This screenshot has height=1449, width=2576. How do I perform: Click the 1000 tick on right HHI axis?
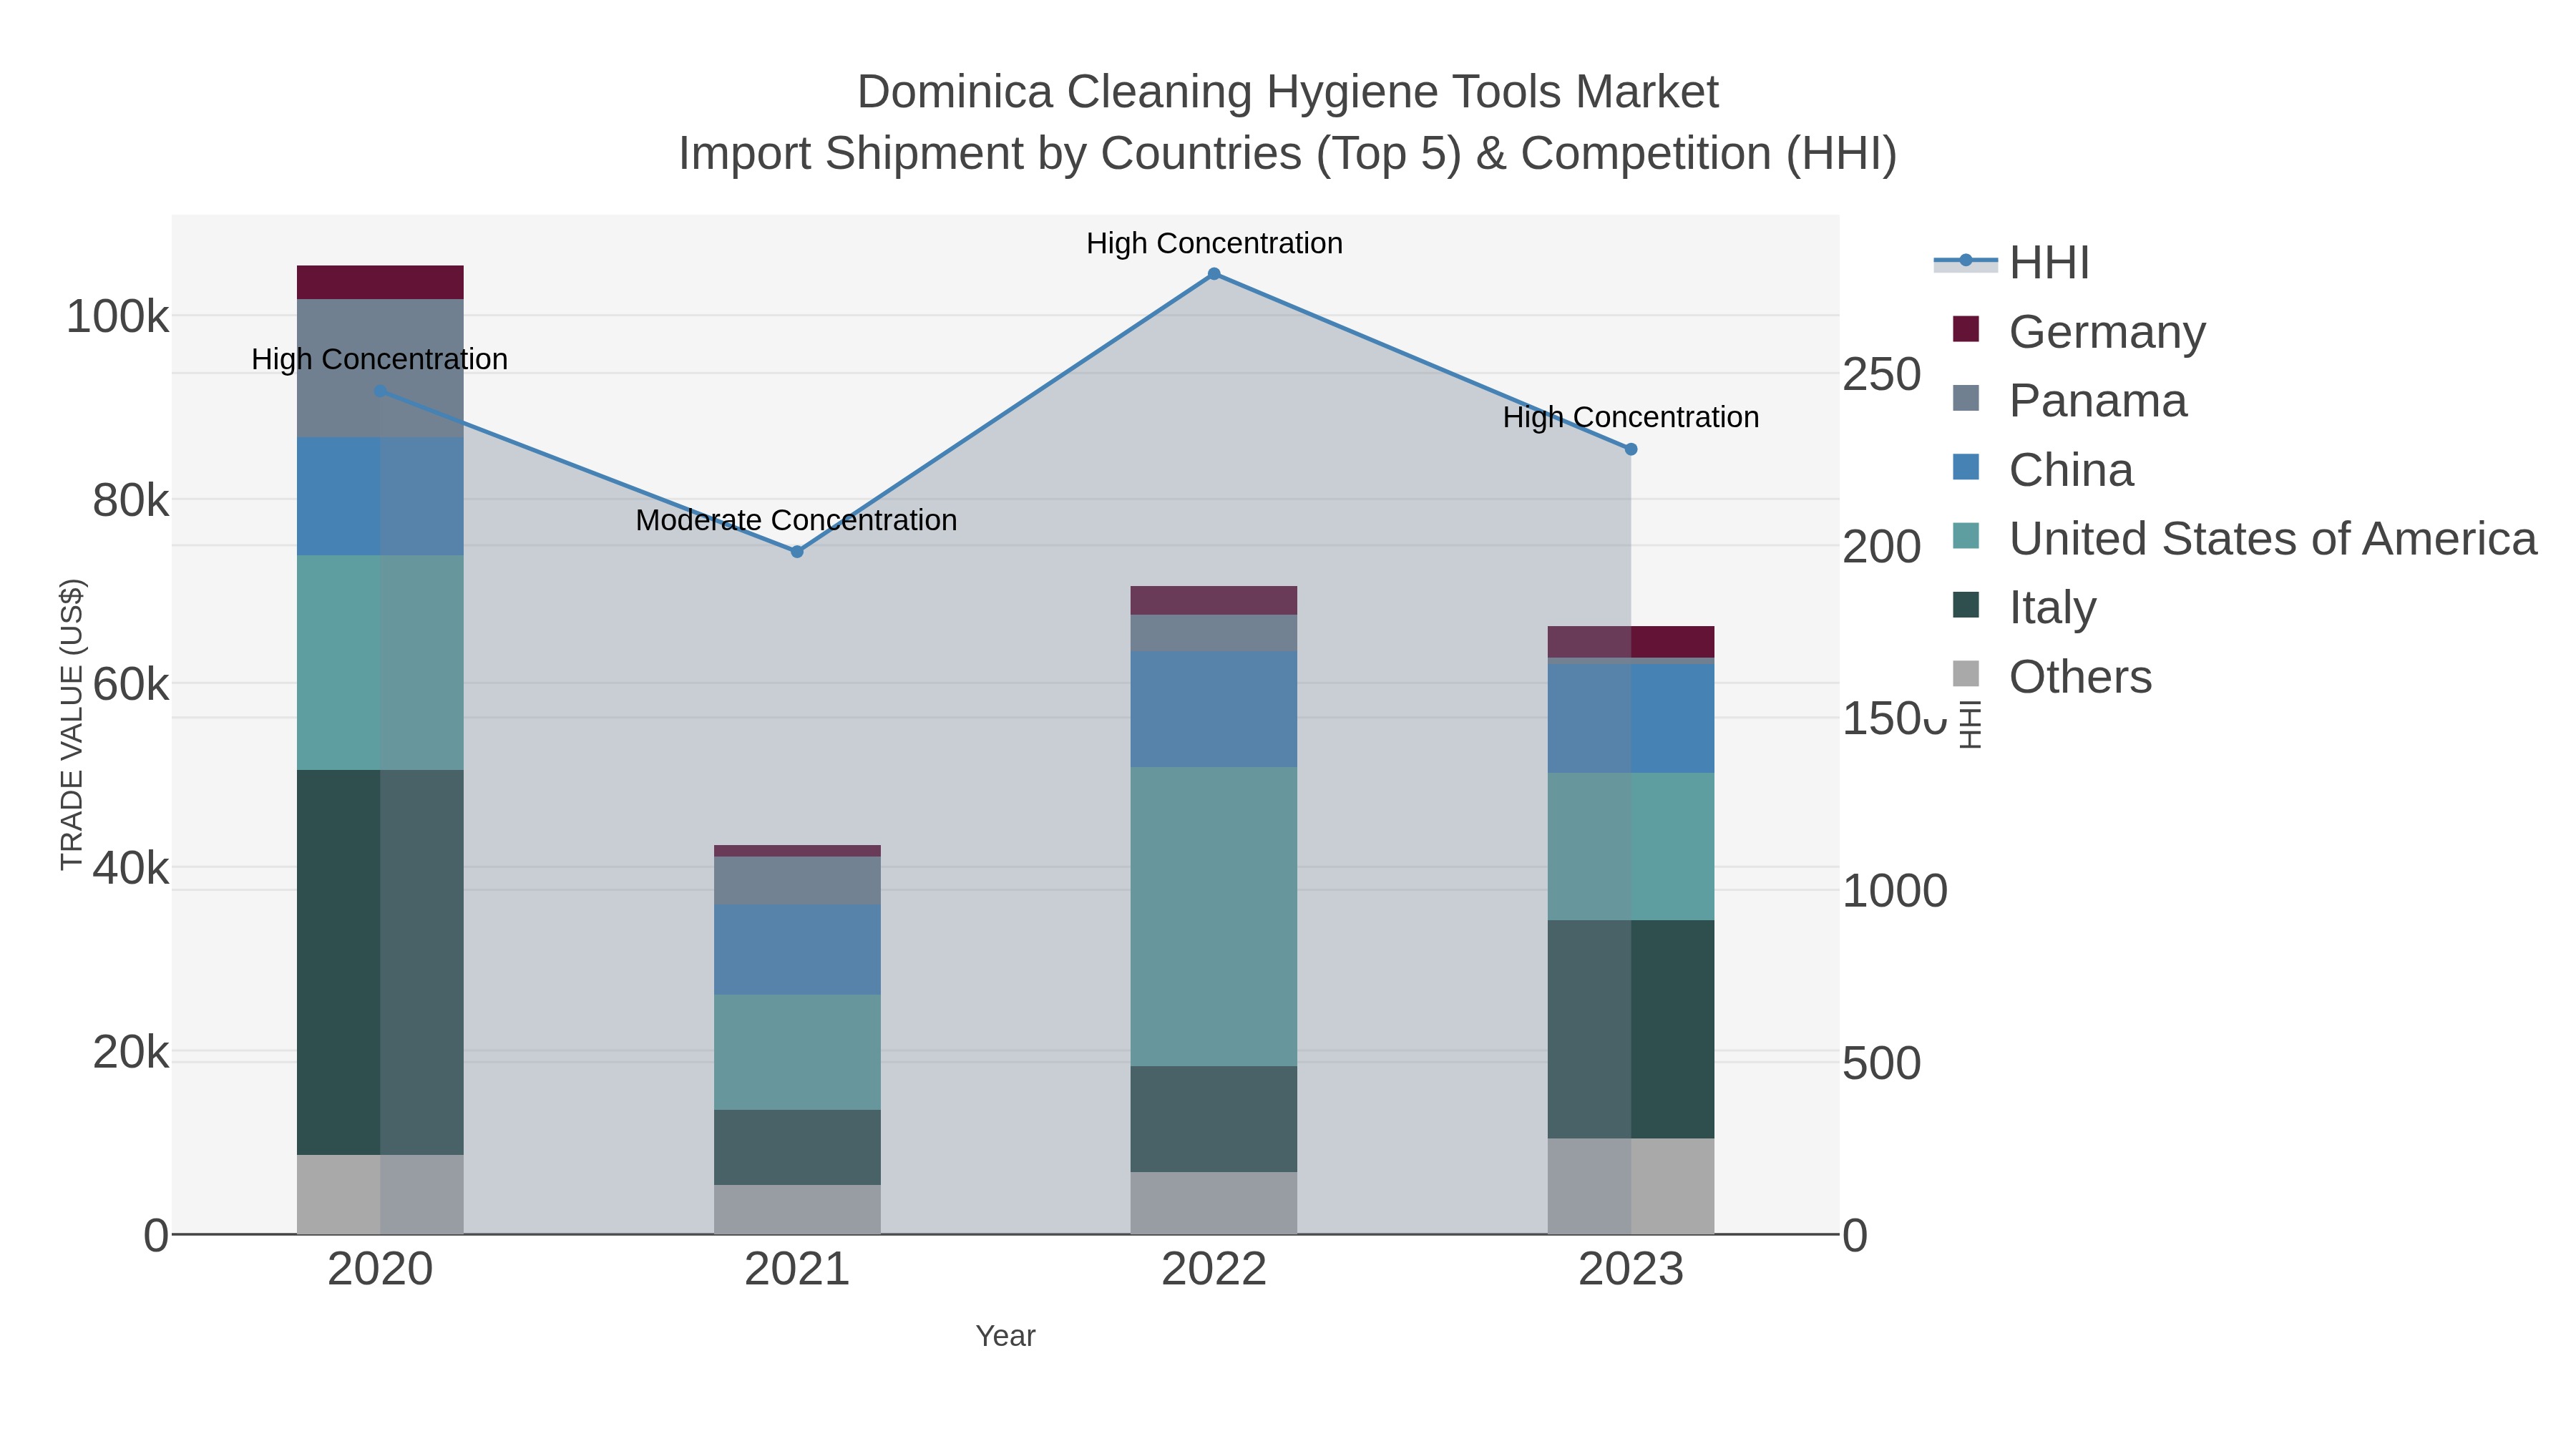click(1895, 891)
